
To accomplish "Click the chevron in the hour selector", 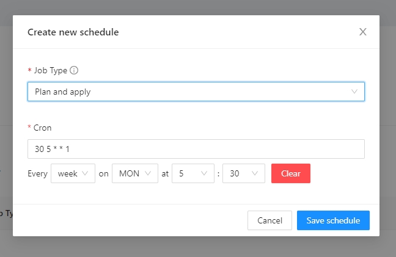I will tap(204, 173).
